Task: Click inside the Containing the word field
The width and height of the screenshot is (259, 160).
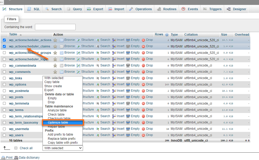Action: 55,27
